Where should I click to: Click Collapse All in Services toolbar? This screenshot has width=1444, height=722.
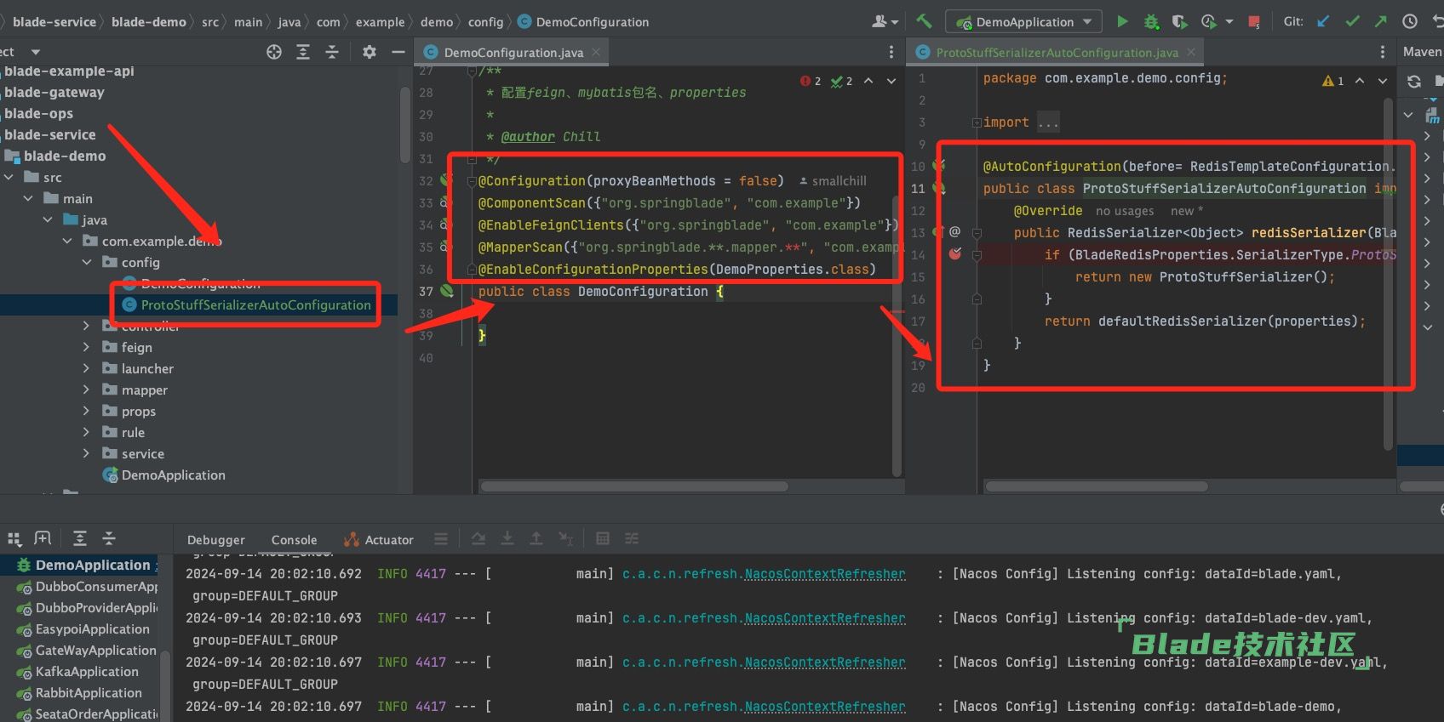click(109, 538)
